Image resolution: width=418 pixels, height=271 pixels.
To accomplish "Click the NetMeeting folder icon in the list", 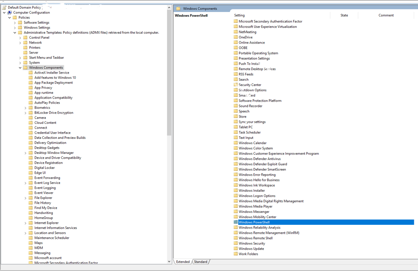I will pos(236,32).
